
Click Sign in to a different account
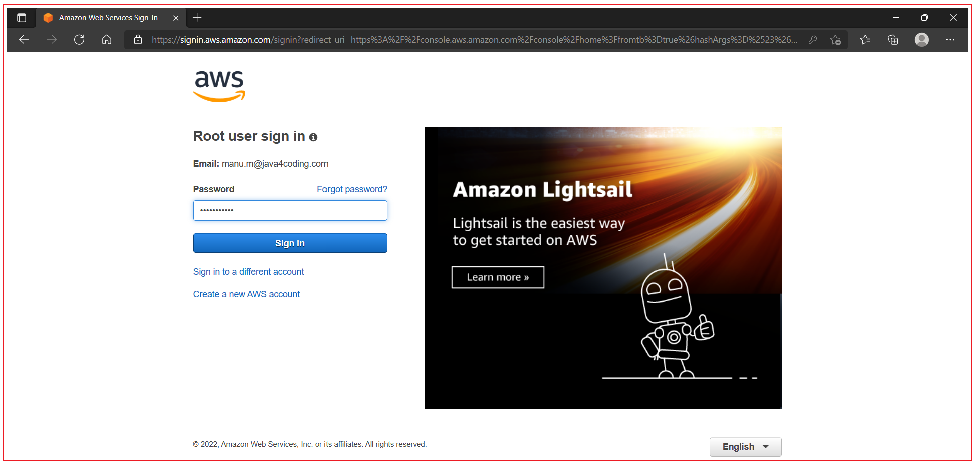(249, 272)
